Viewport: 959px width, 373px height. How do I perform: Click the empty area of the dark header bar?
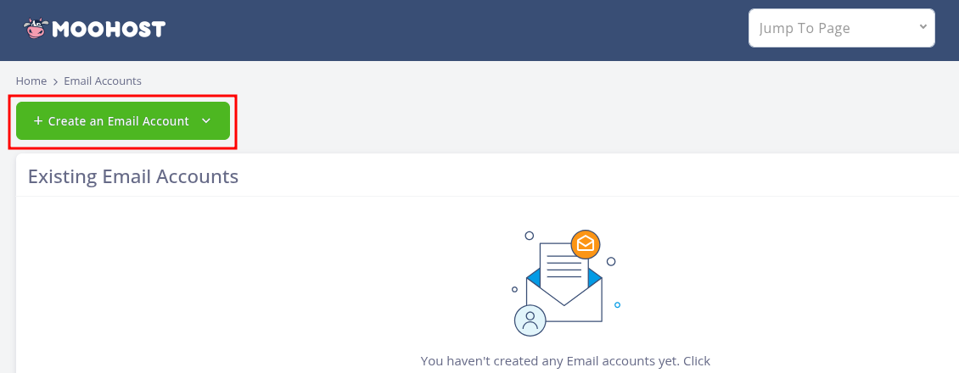[x=458, y=30]
